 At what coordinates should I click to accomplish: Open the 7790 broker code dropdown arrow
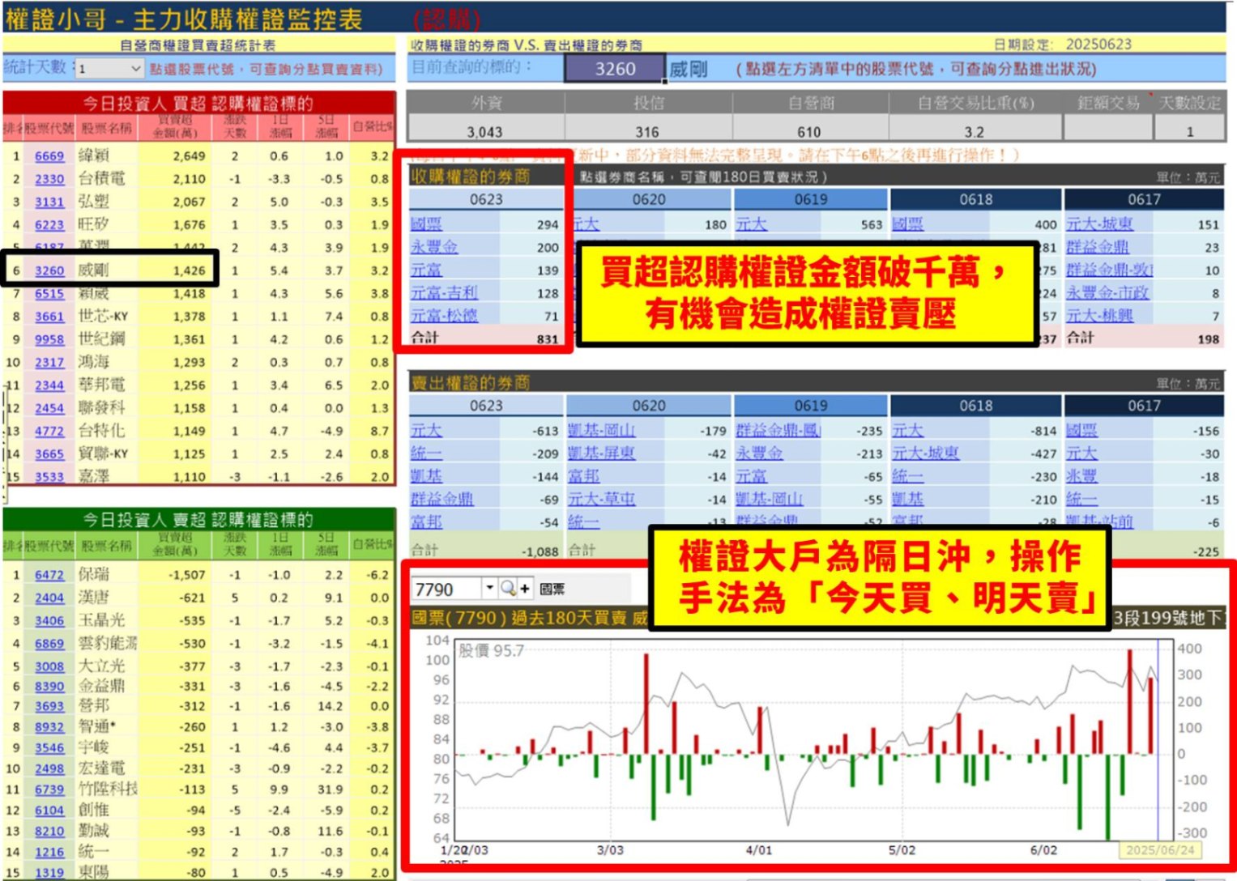[x=489, y=588]
